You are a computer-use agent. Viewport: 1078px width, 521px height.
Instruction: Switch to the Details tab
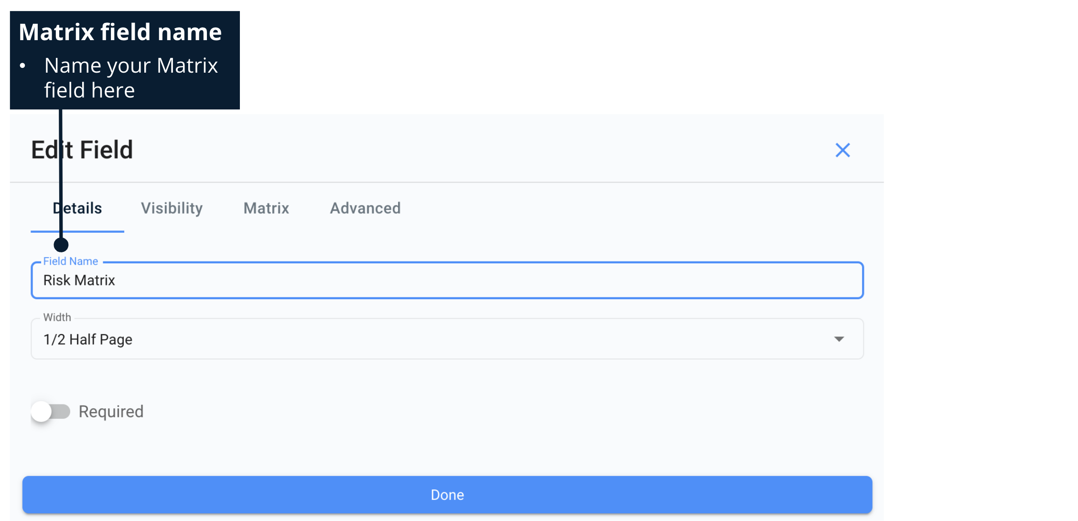pyautogui.click(x=77, y=208)
